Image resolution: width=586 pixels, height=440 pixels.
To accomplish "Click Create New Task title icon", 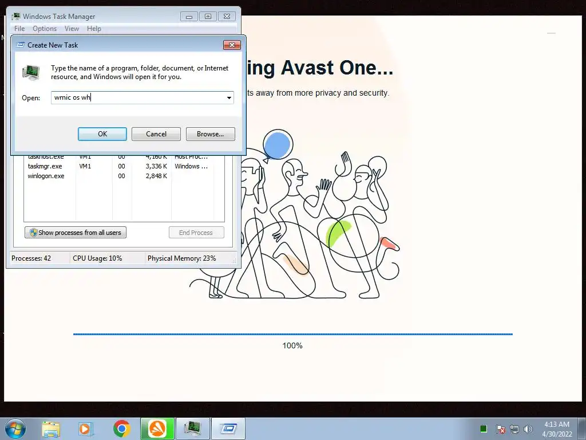I will (21, 45).
